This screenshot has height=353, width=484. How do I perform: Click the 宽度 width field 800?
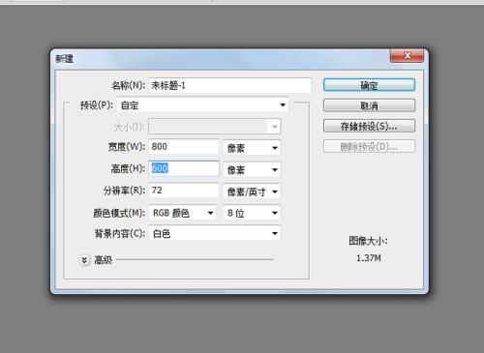coord(184,147)
